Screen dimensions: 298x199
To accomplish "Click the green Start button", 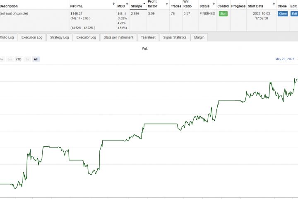I will (223, 14).
